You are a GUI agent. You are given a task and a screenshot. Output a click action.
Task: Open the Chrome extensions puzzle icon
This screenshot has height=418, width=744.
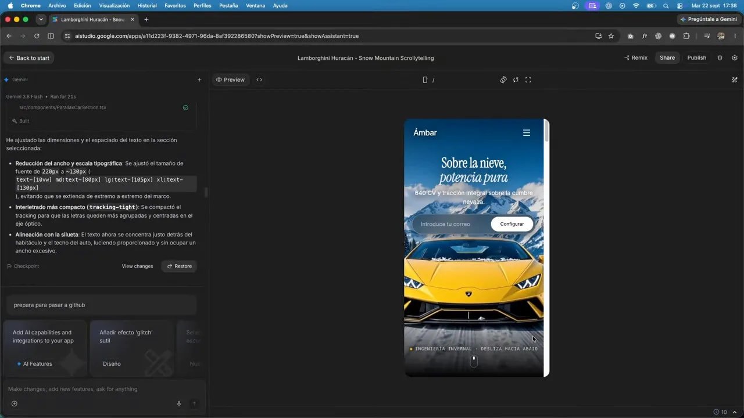686,35
